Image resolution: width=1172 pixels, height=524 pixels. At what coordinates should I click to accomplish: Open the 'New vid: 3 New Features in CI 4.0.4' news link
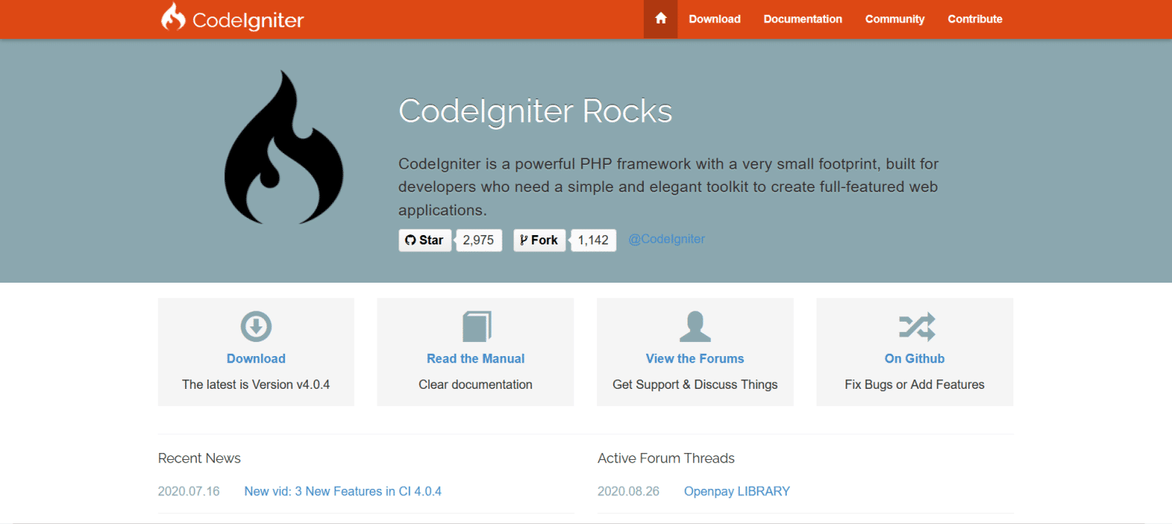pyautogui.click(x=342, y=490)
